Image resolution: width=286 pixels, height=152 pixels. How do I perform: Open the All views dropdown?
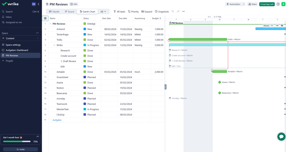point(103,11)
